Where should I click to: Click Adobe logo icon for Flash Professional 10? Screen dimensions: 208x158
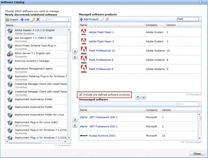(x=84, y=51)
